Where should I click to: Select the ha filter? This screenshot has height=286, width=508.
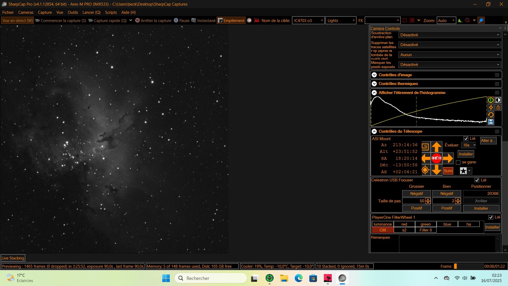(469, 224)
